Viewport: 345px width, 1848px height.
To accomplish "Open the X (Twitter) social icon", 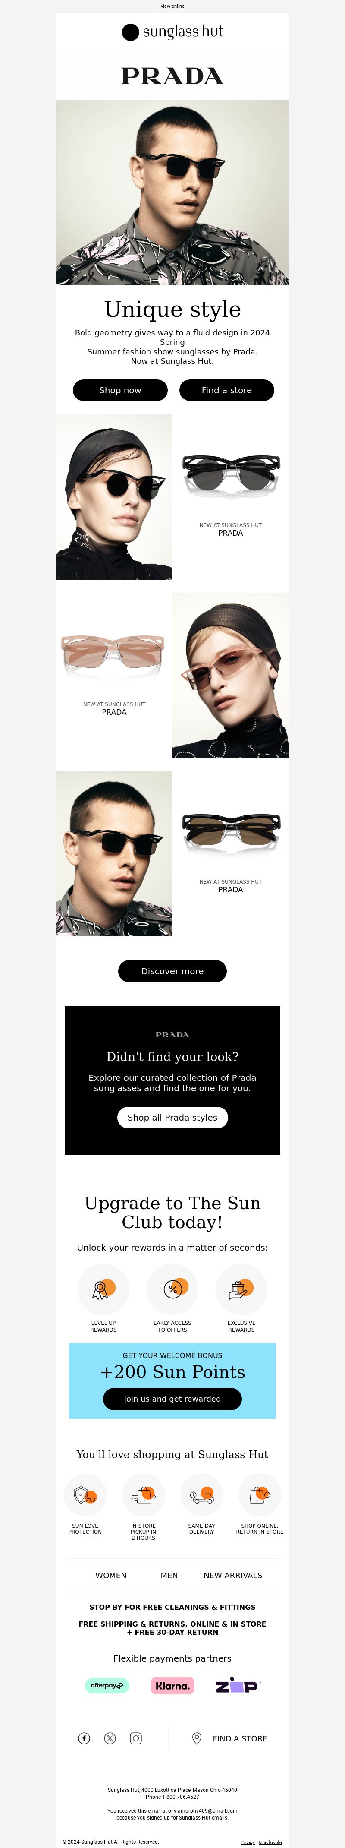I will [110, 1737].
